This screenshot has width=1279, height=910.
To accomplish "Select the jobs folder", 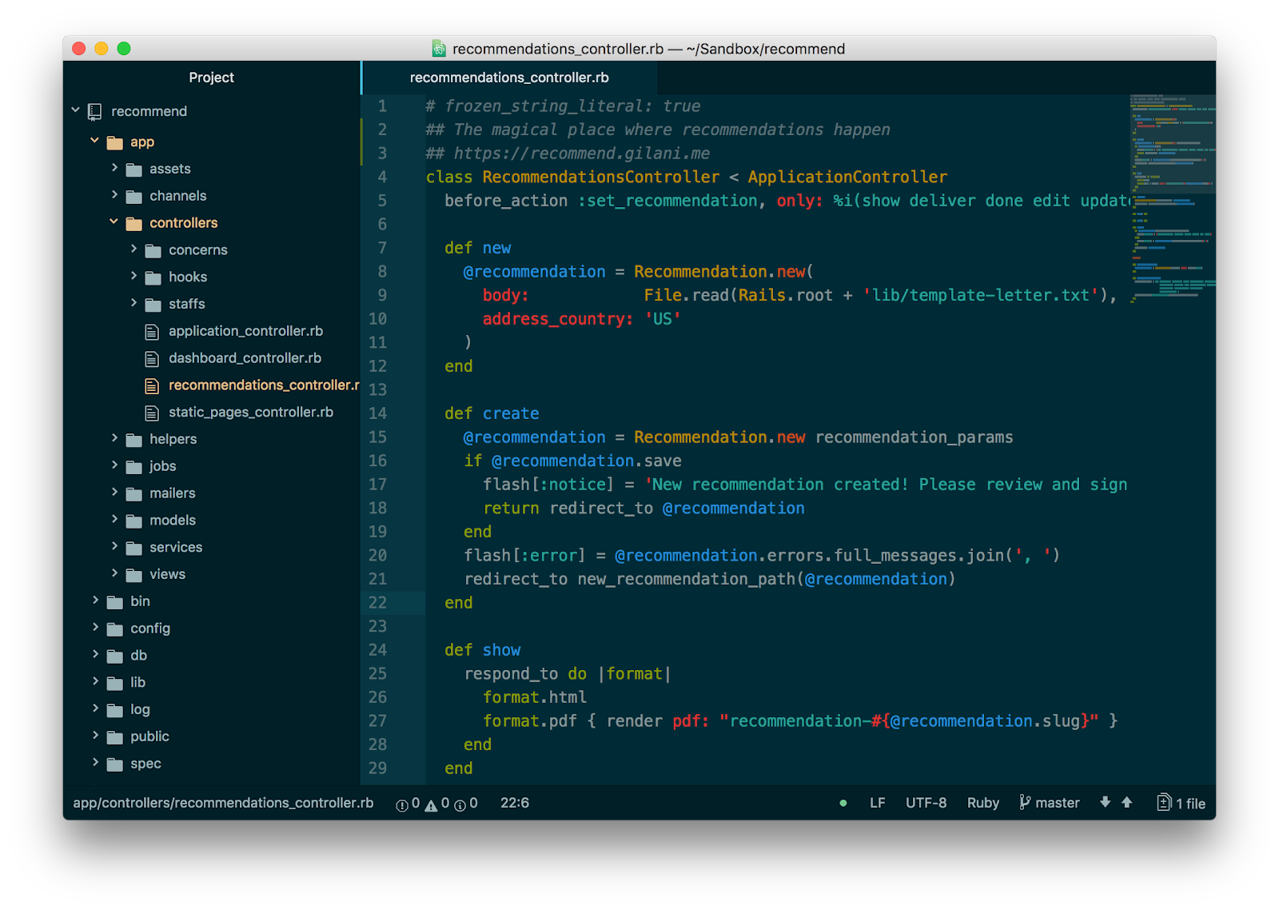I will click(x=162, y=466).
